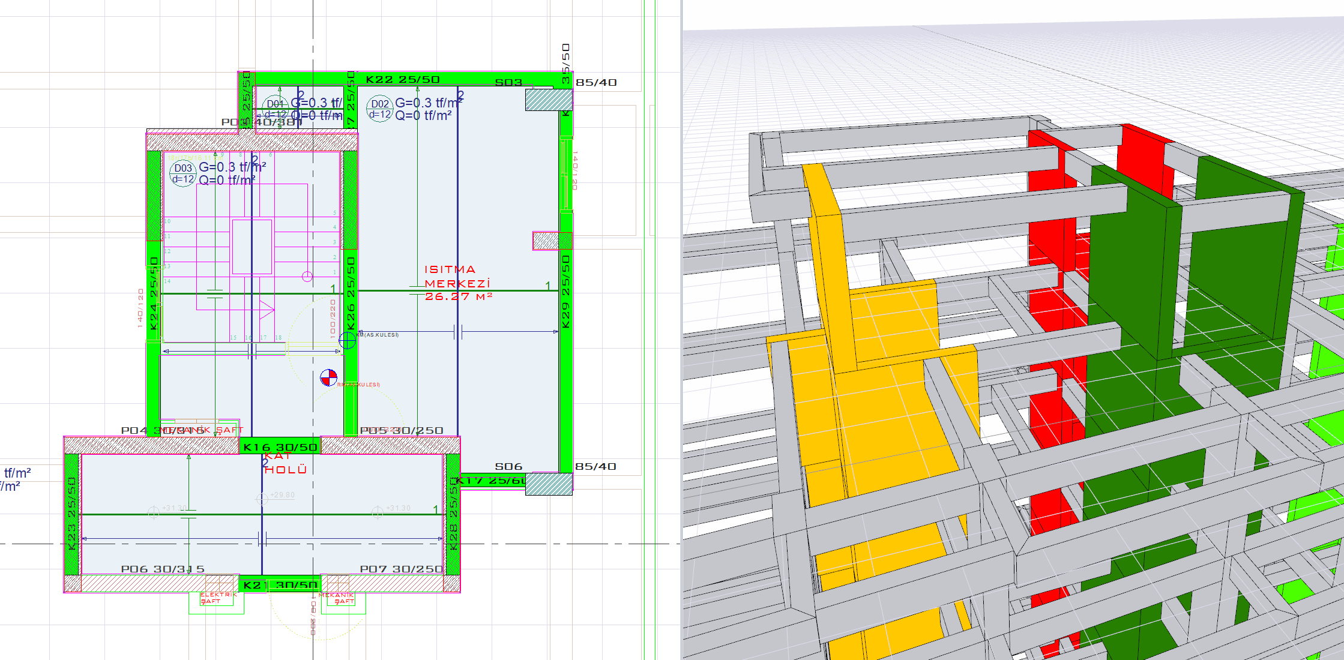Click the hatched S03 column at top right
The image size is (1344, 660).
(548, 100)
